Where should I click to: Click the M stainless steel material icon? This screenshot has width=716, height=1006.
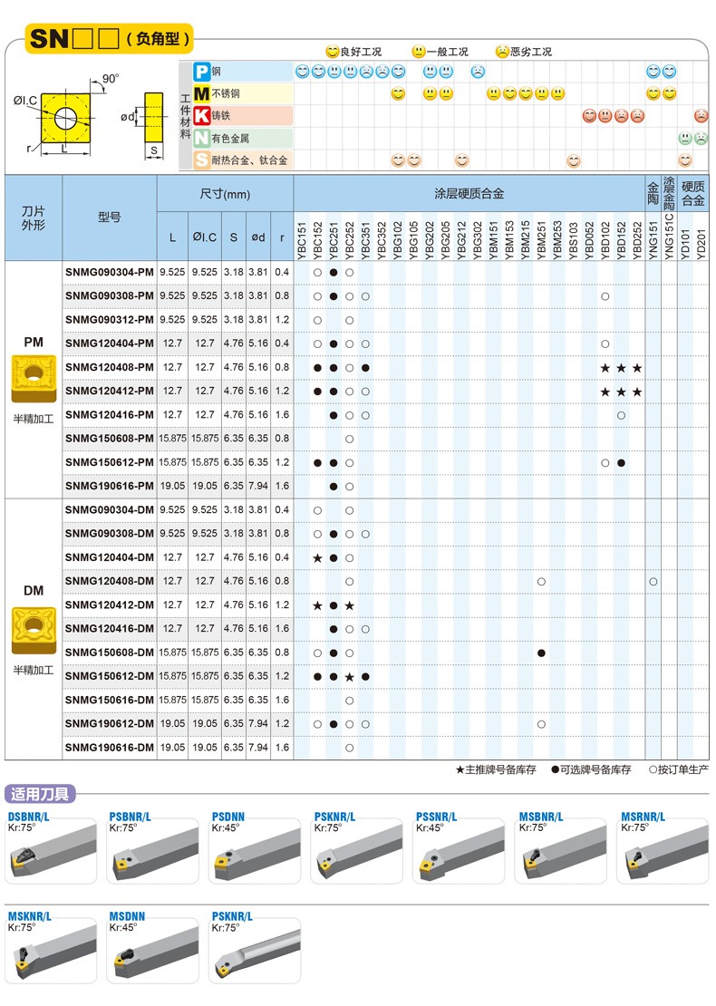click(202, 93)
